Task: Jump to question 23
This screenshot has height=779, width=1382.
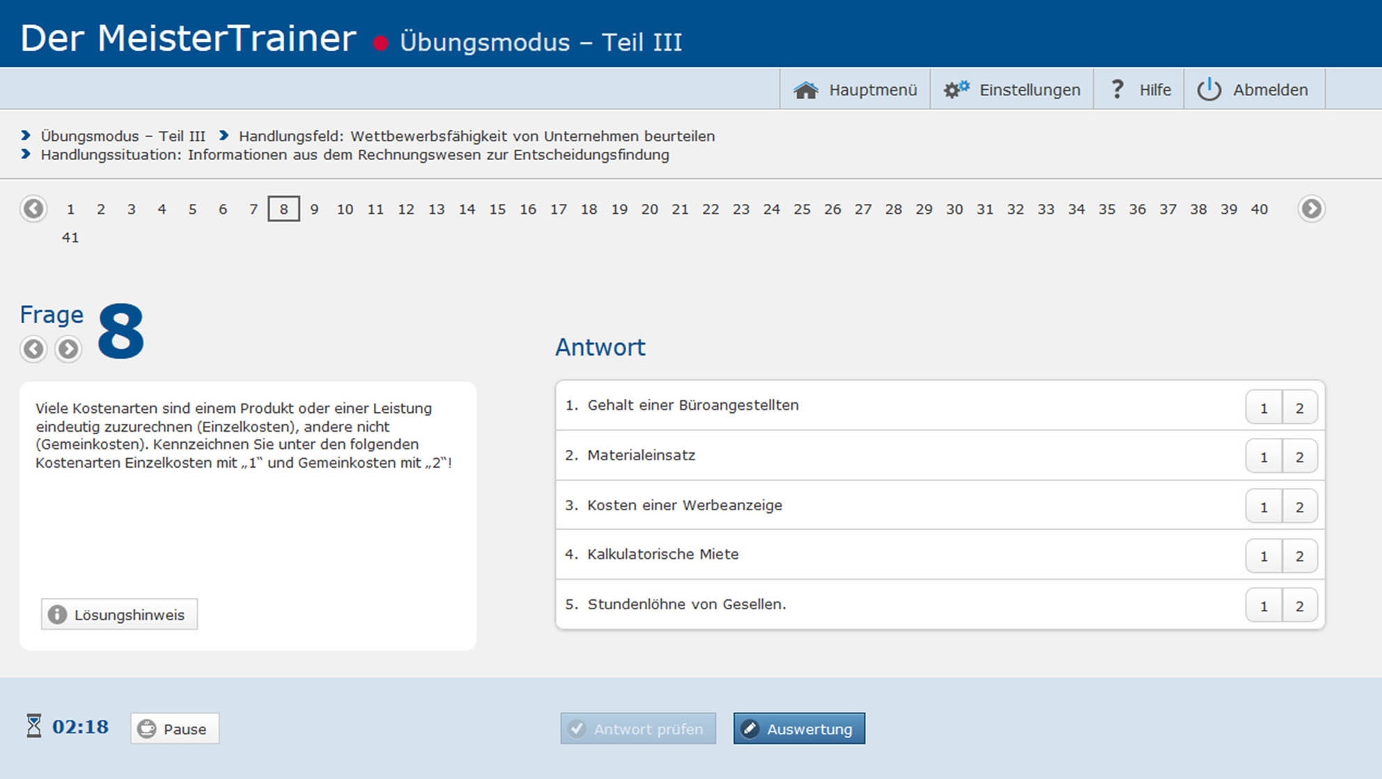Action: tap(741, 209)
